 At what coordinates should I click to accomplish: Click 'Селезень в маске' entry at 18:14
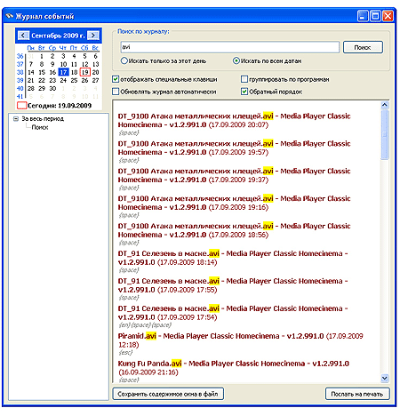tap(233, 258)
